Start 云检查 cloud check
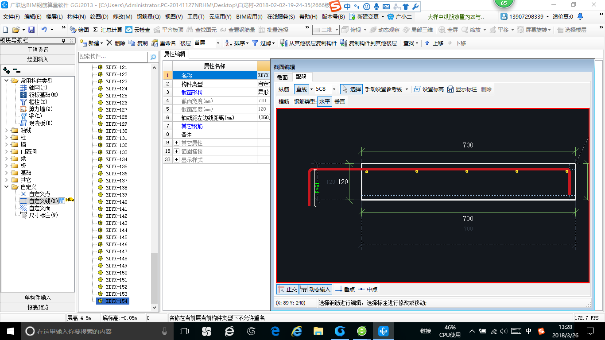This screenshot has height=340, width=605. click(138, 30)
